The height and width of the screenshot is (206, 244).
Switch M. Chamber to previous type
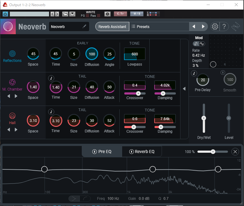[x=9, y=96]
